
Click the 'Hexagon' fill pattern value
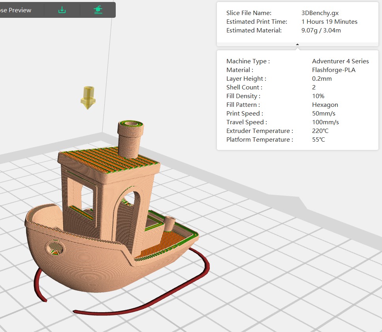(325, 105)
